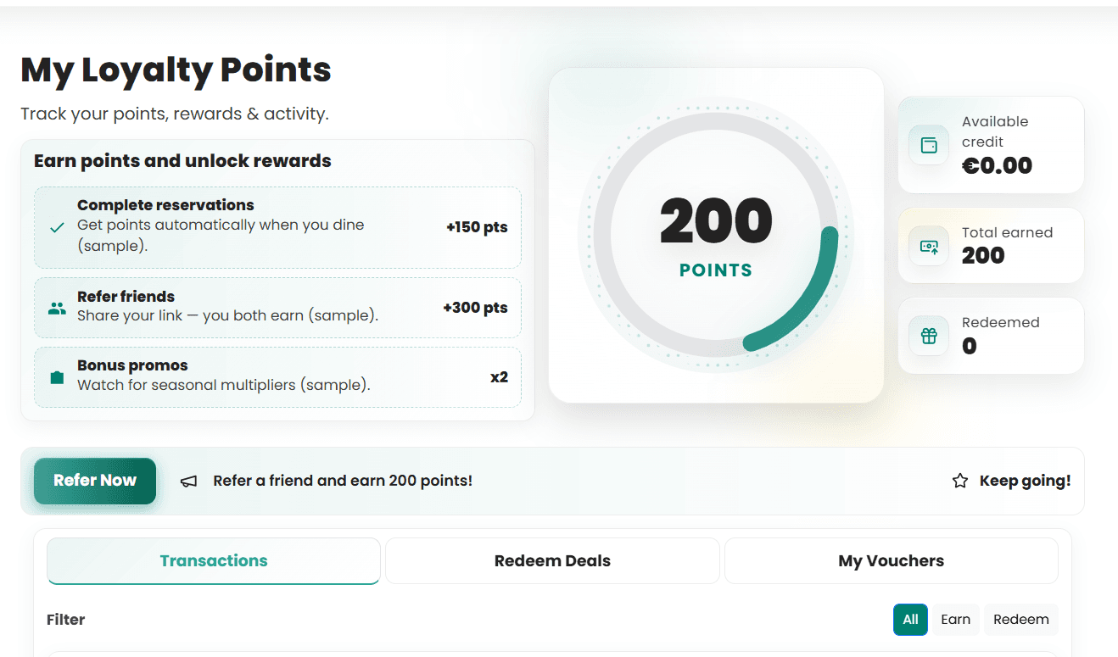Switch to the Redeem Deals tab
Viewport: 1118px width, 657px height.
click(x=552, y=560)
